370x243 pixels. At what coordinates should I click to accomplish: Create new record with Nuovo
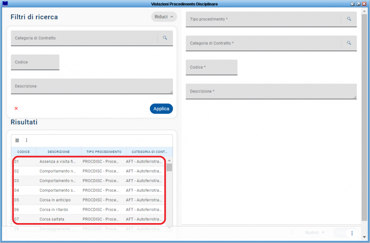tap(314, 233)
